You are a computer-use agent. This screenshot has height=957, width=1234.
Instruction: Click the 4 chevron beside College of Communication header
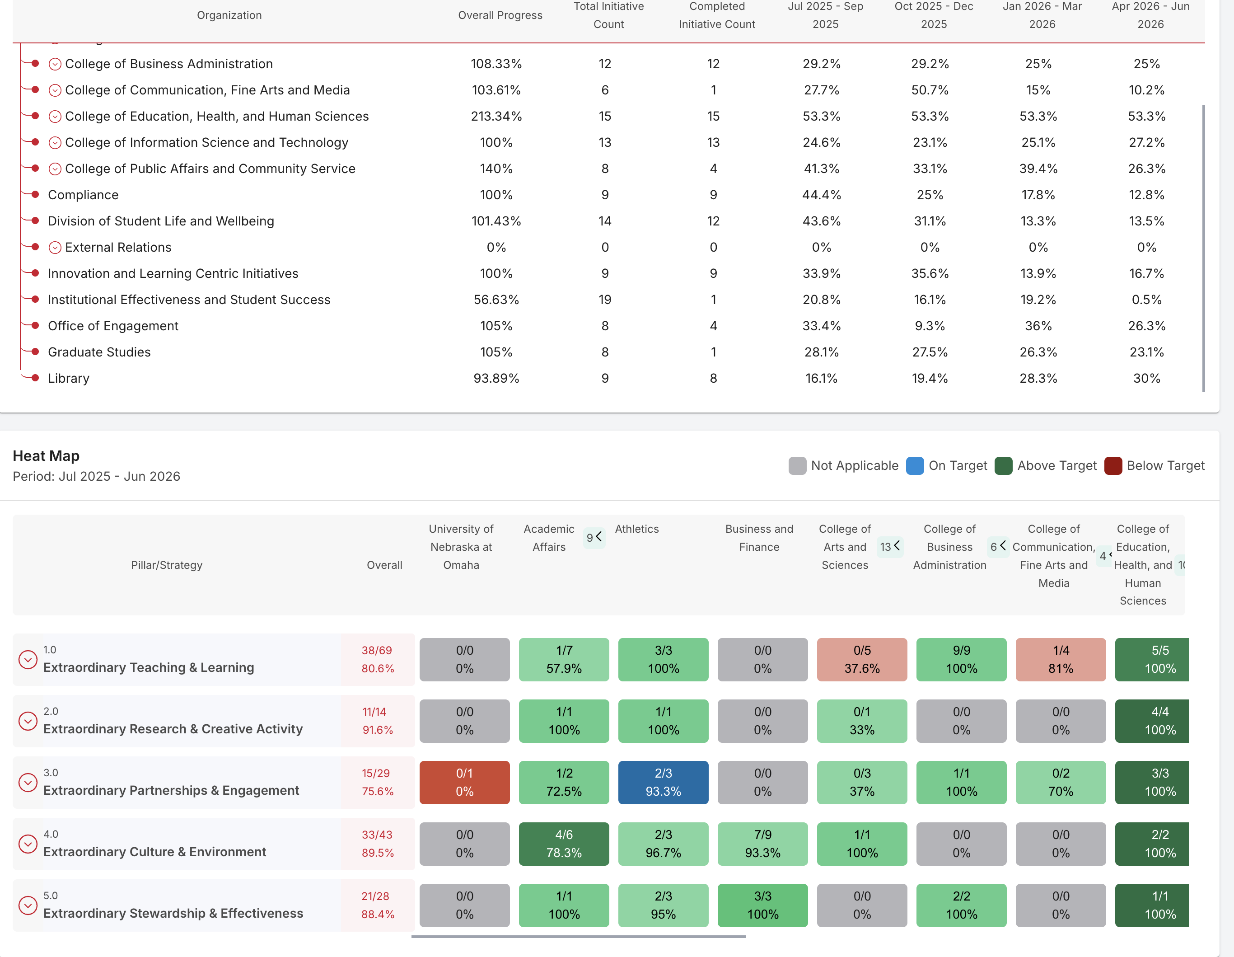coord(1105,556)
